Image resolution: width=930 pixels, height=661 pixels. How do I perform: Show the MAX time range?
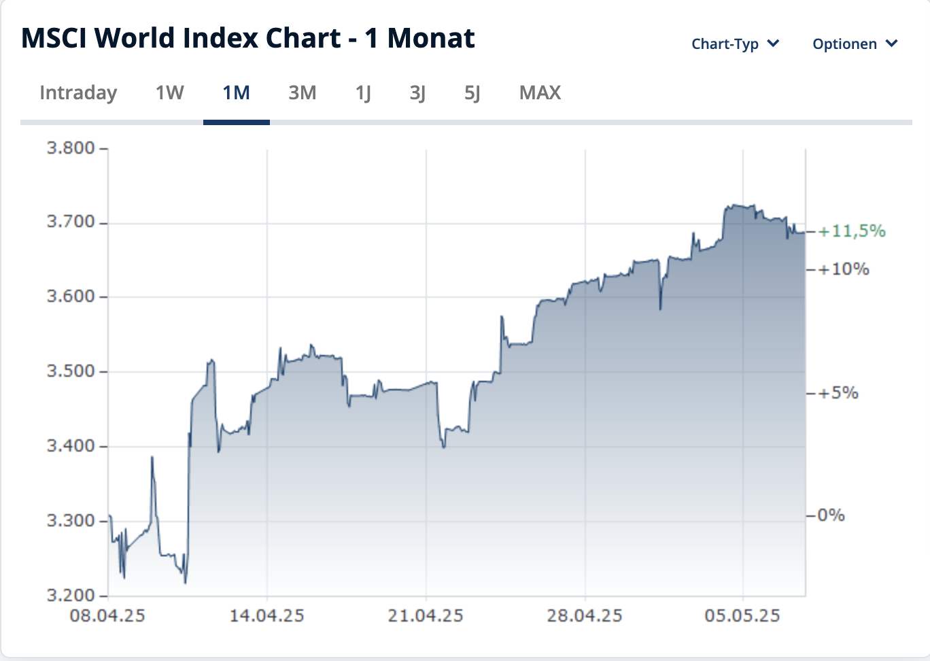pyautogui.click(x=540, y=92)
